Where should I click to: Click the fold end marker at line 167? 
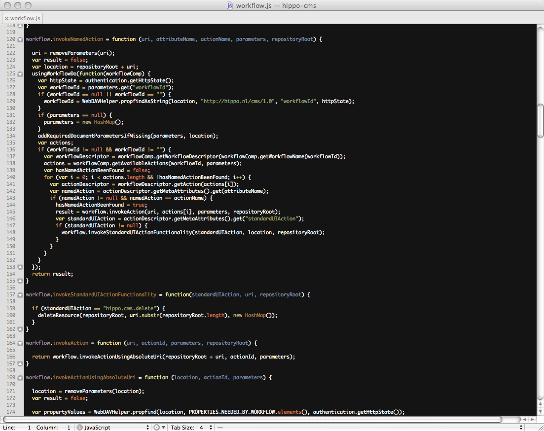[x=20, y=363]
